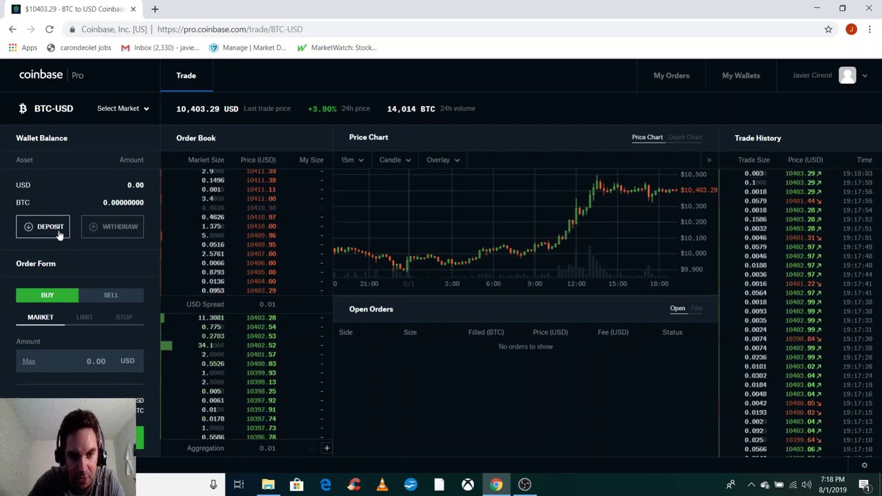Image resolution: width=882 pixels, height=496 pixels.
Task: Open the Overlay dropdown
Action: [442, 160]
